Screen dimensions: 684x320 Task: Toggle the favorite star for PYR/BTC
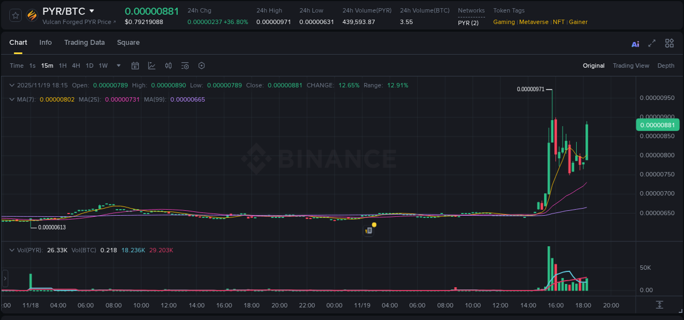click(x=15, y=15)
